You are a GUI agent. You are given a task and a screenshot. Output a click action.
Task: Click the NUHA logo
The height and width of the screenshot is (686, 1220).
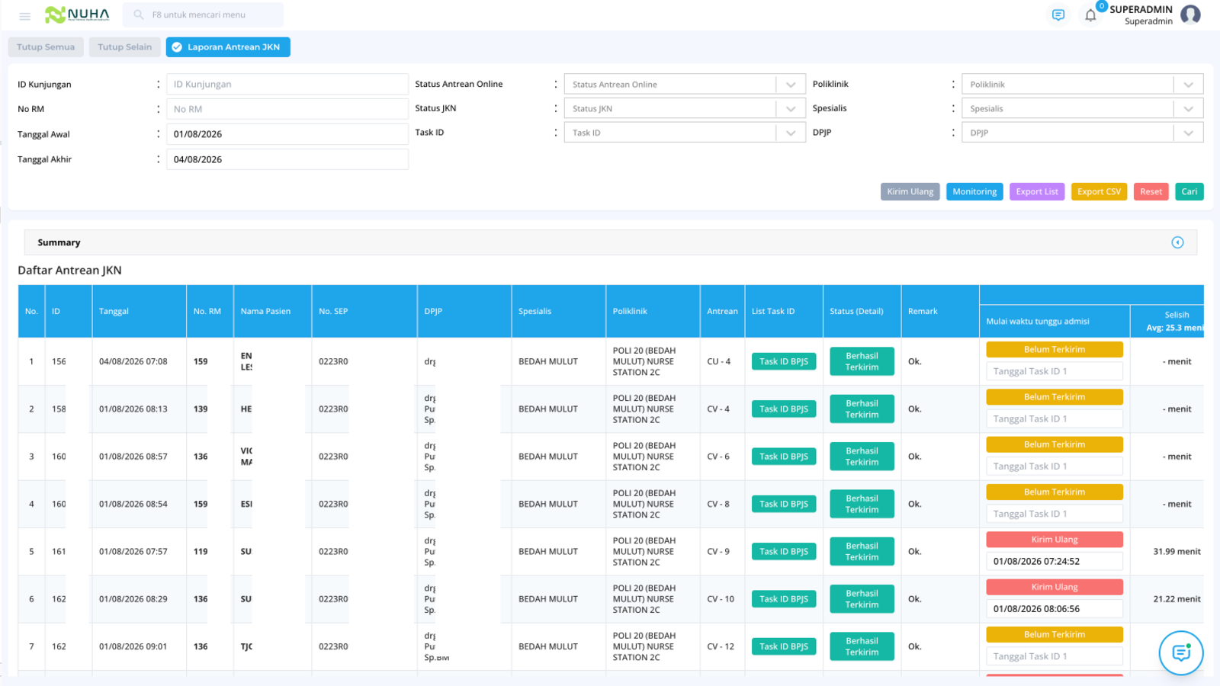pos(77,14)
